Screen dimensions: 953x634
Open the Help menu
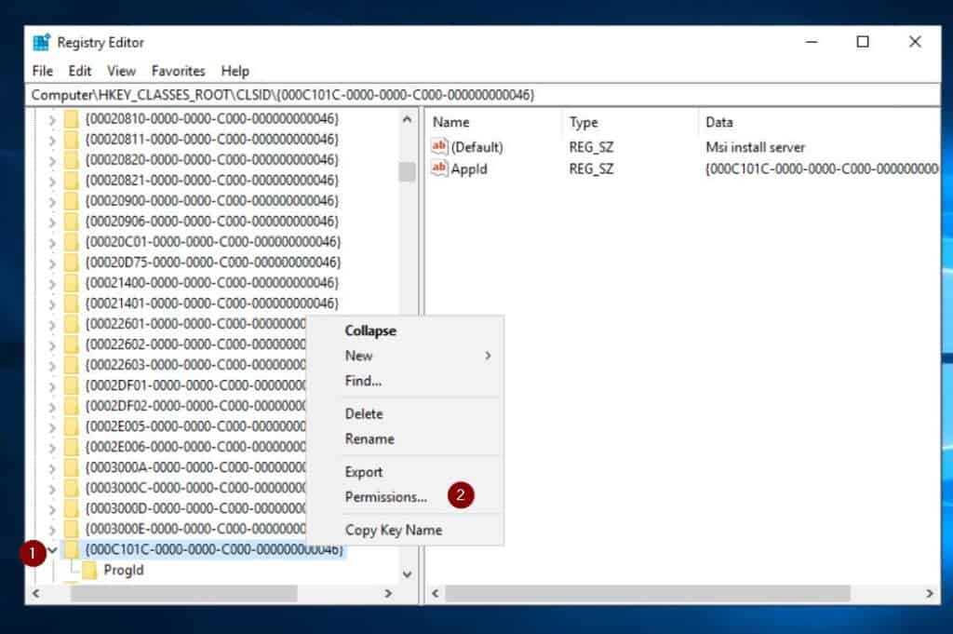(x=235, y=71)
